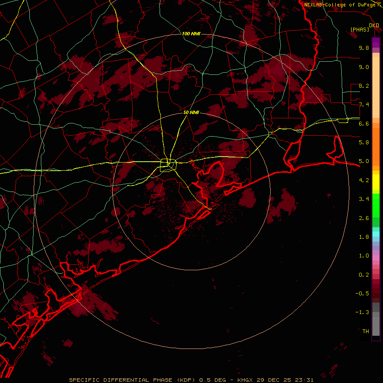Click the 8.2 scale value
This screenshot has height=383, width=383.
click(x=364, y=86)
